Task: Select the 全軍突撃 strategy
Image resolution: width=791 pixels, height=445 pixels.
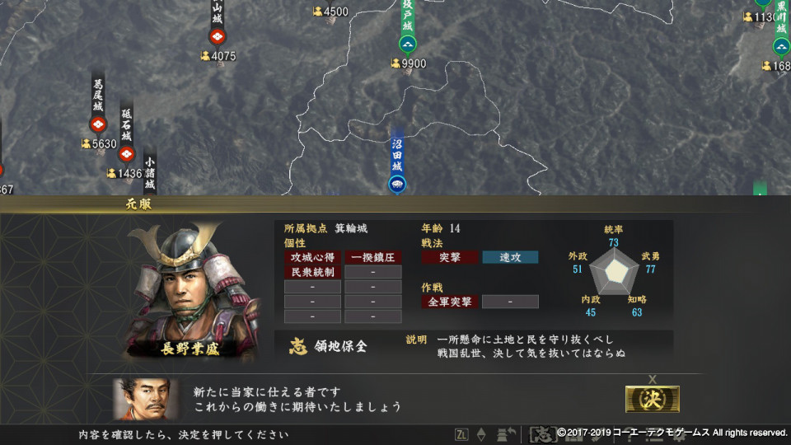Action: (450, 302)
